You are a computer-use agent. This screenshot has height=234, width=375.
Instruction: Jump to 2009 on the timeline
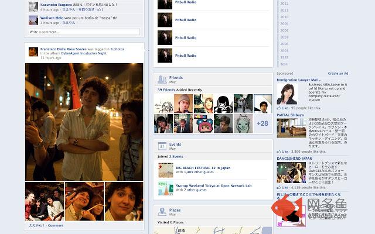[x=284, y=23]
